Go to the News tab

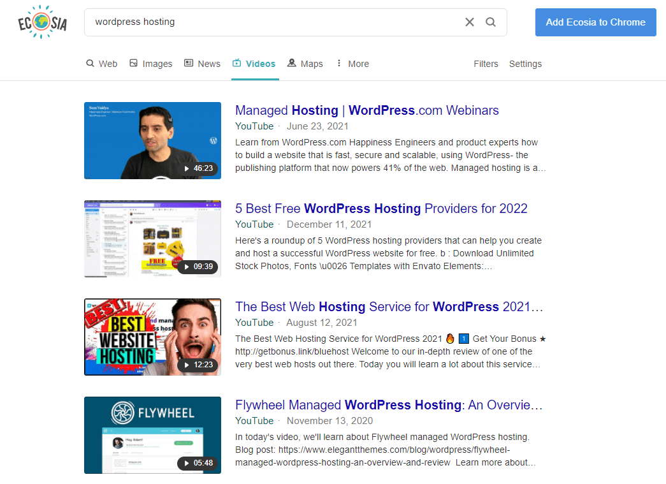[x=202, y=64]
